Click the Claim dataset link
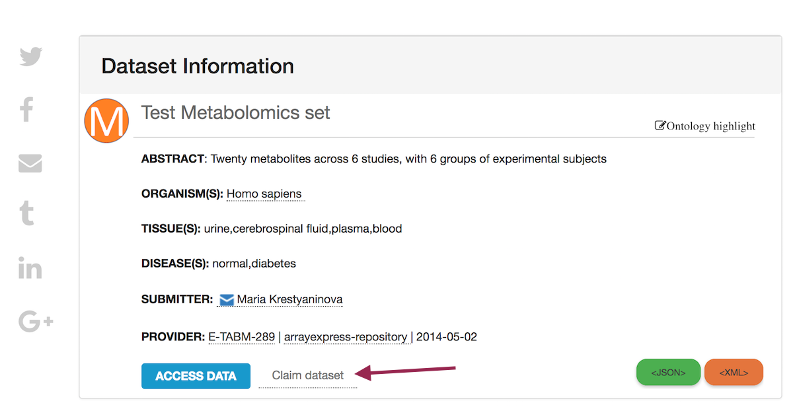Image resolution: width=793 pixels, height=407 pixels. (x=308, y=375)
